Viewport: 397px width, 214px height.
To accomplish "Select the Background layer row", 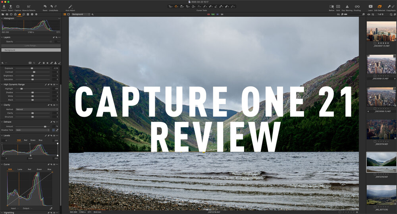I will (31, 50).
